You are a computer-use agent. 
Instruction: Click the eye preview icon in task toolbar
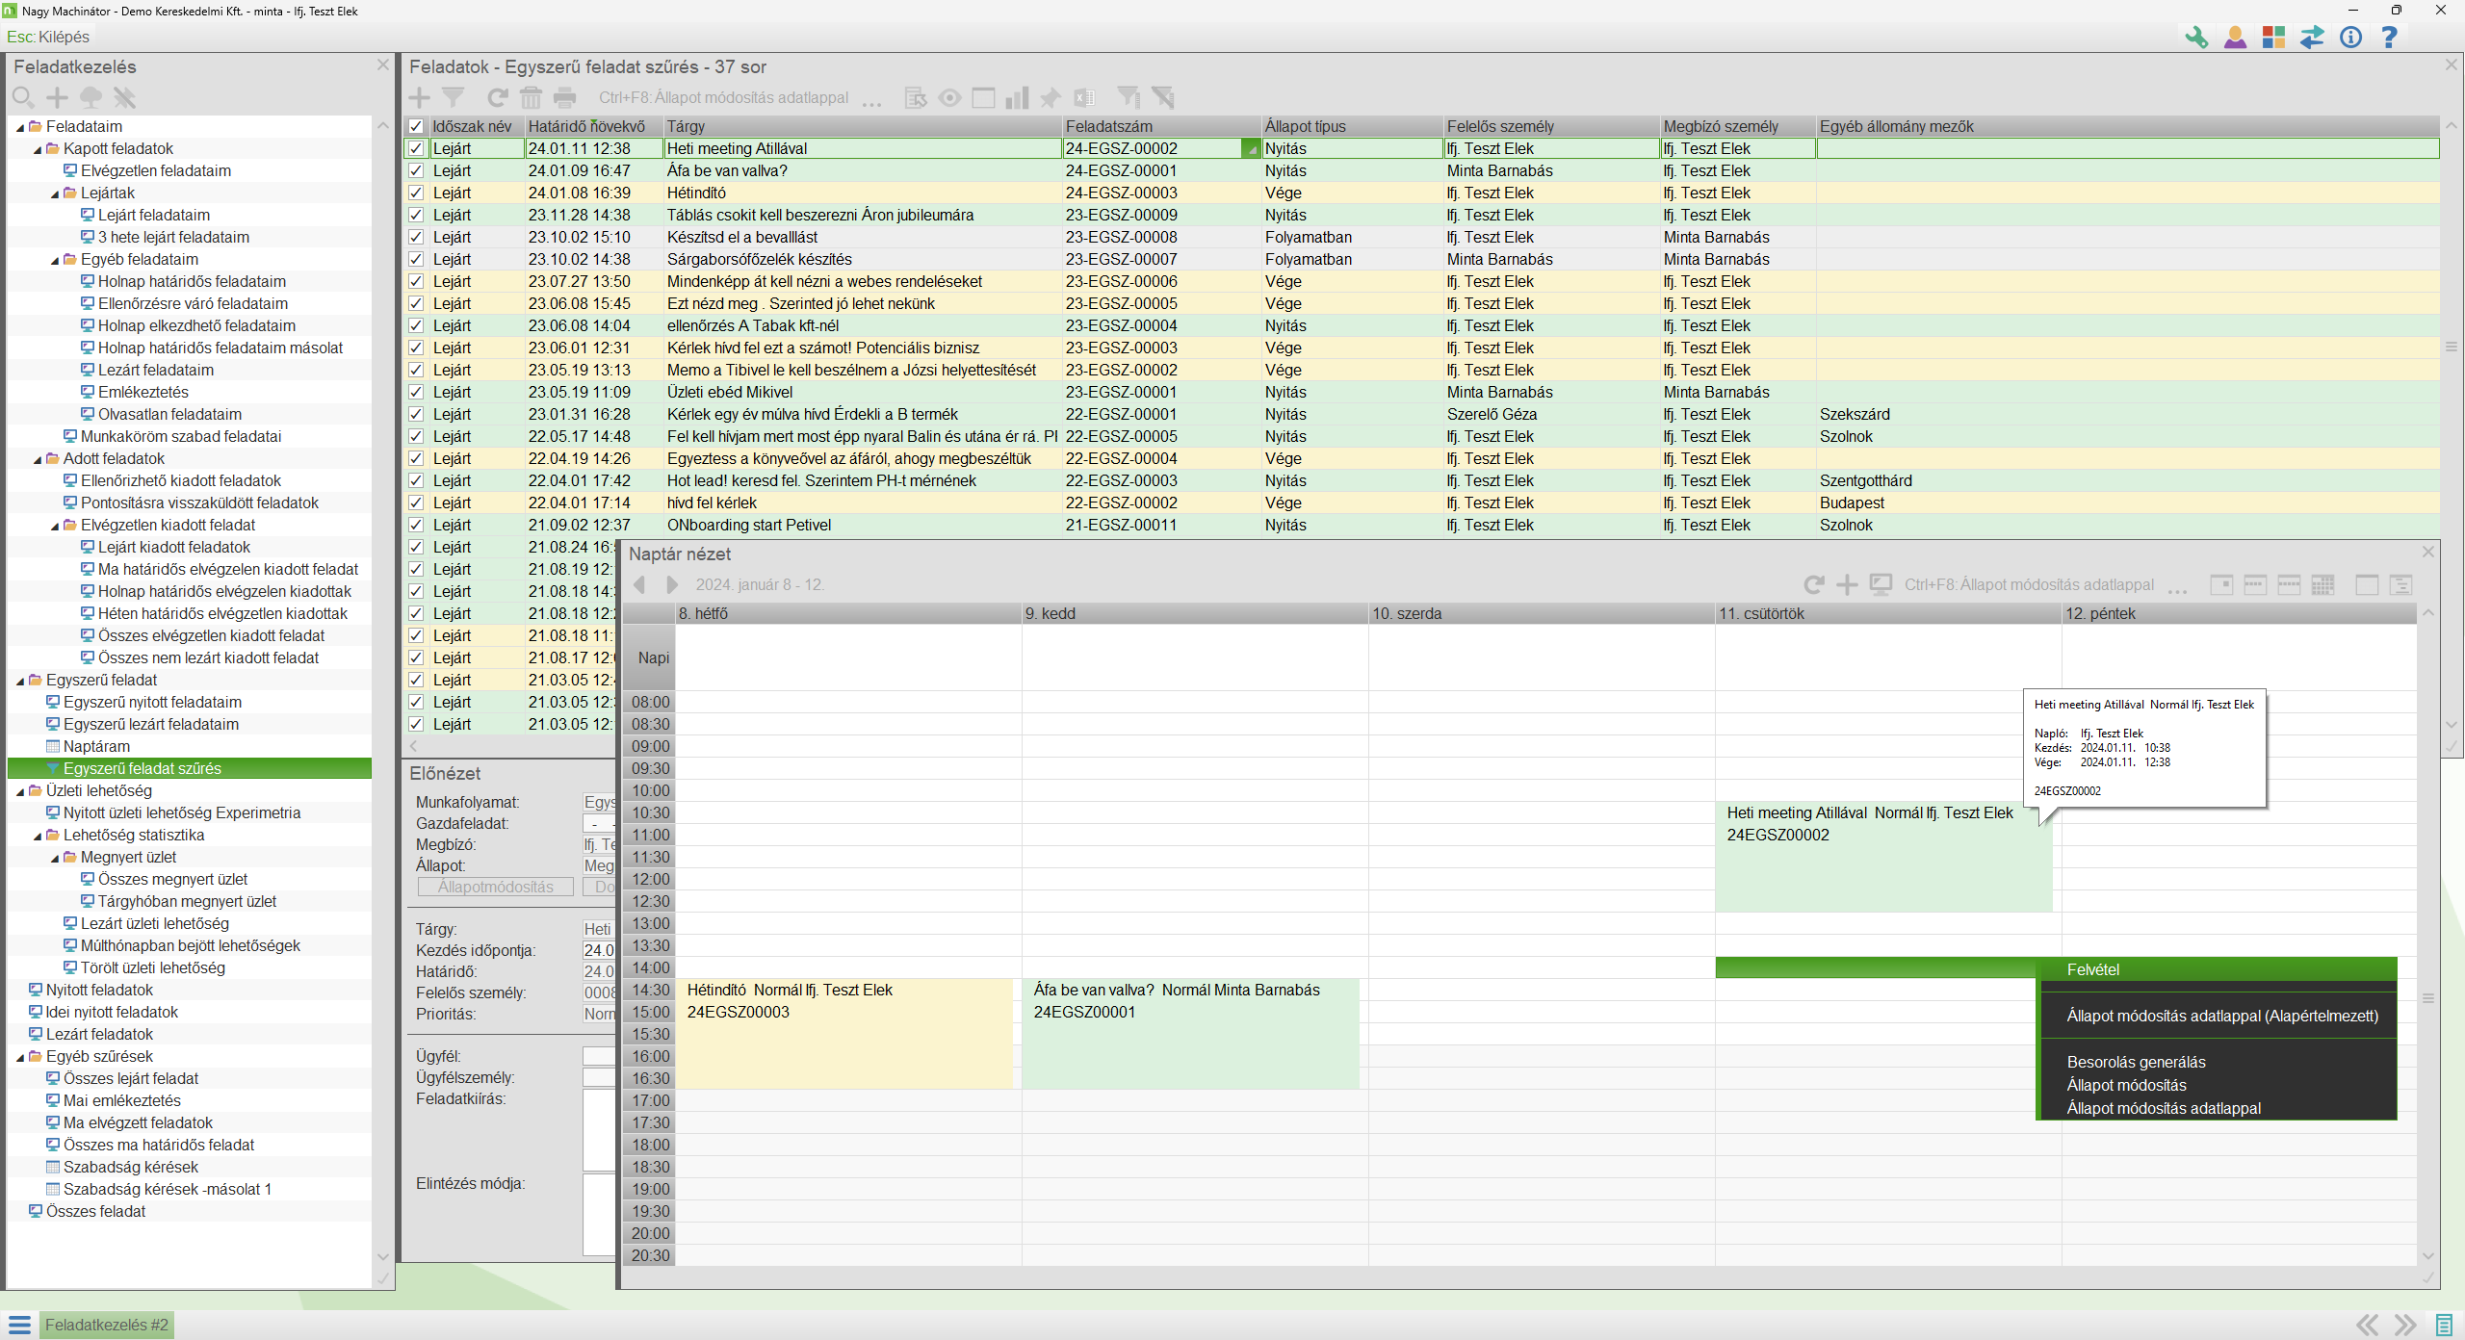[x=949, y=97]
